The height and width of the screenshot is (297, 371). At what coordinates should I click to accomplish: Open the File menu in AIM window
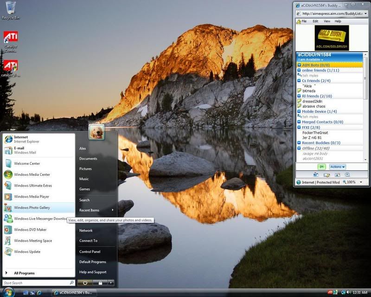304,21
